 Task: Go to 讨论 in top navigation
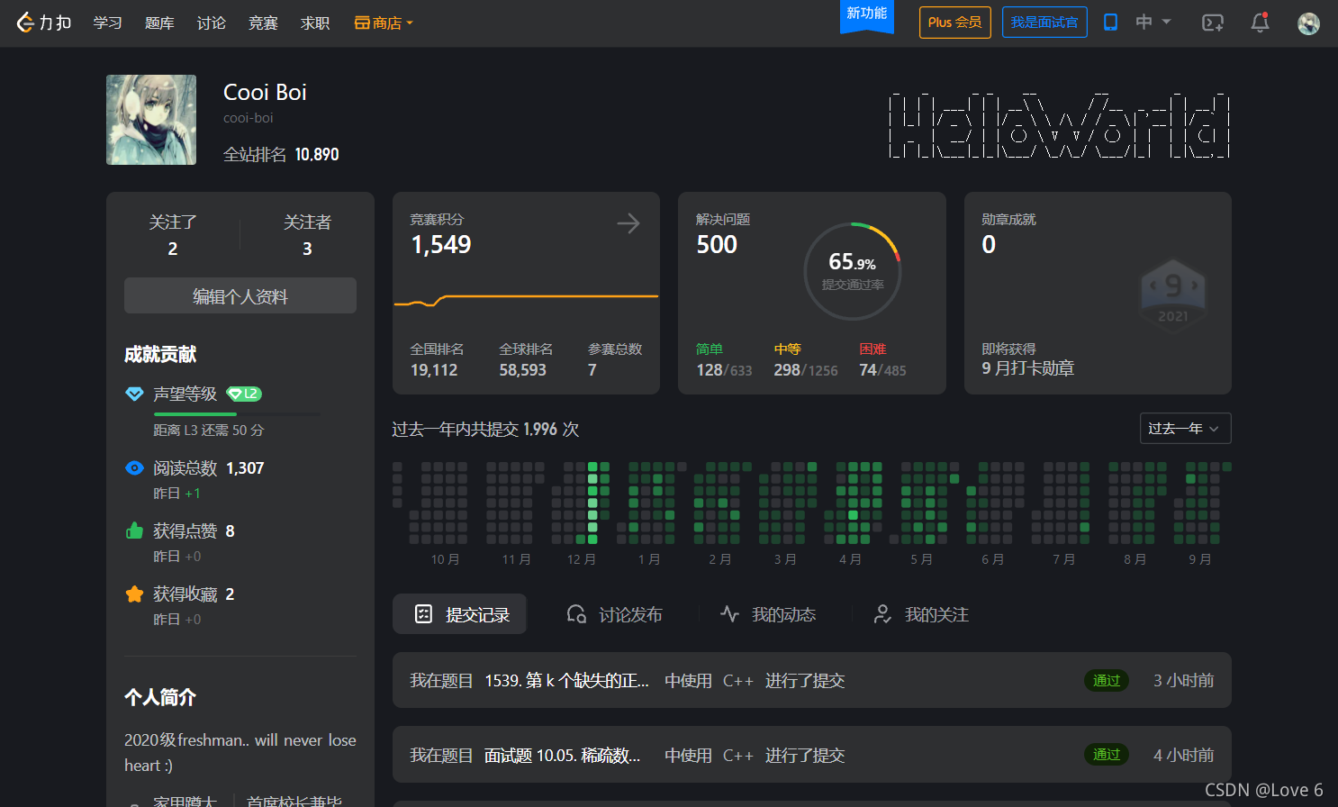click(212, 23)
